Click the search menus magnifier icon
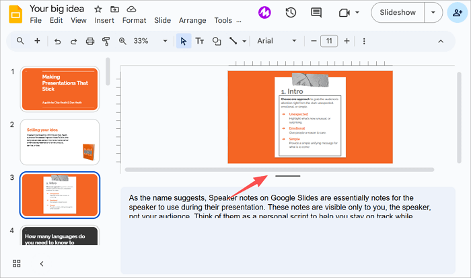471x278 pixels. pos(21,41)
